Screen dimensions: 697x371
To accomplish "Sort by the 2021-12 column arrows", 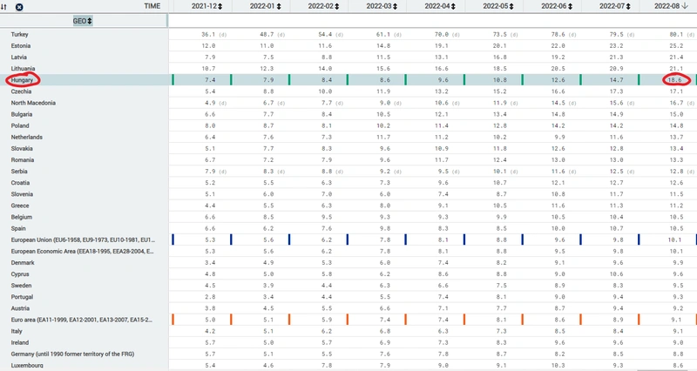I will pos(220,6).
